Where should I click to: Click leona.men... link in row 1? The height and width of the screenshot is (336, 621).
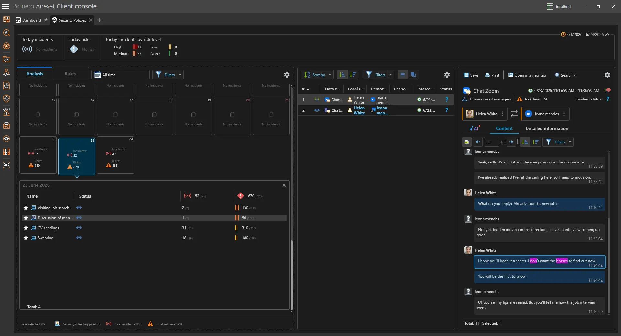[x=382, y=100]
